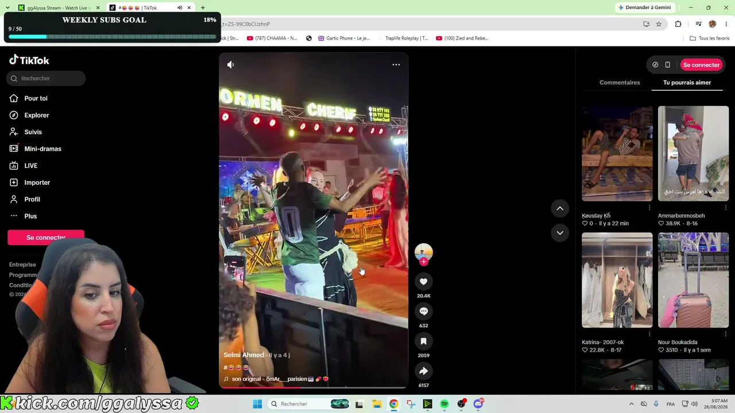Open the Demander à Gemini button
This screenshot has width=735, height=413.
click(644, 7)
